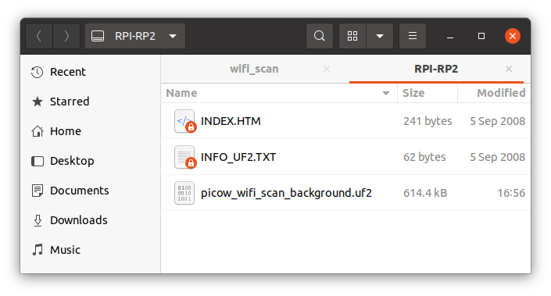The height and width of the screenshot is (296, 551).
Task: Select picow_wifi_scan_background.uf2 file name
Action: pos(286,193)
